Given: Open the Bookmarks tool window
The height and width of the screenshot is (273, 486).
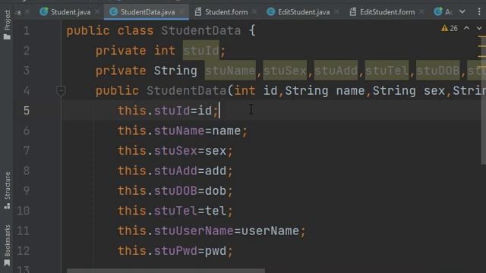Looking at the screenshot, I should [7, 245].
